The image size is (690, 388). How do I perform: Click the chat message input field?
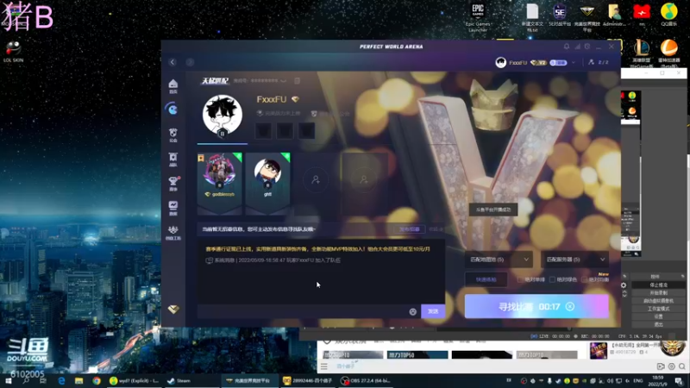pos(303,311)
